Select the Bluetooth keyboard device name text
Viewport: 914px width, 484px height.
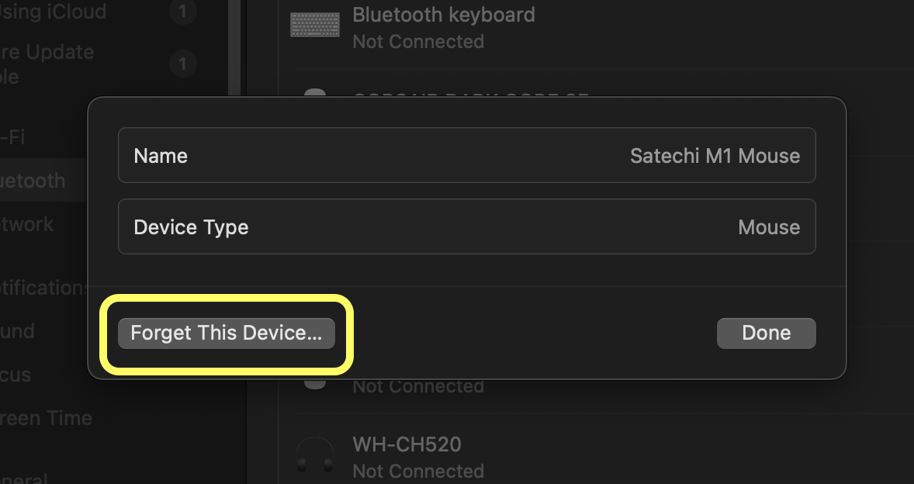(444, 15)
